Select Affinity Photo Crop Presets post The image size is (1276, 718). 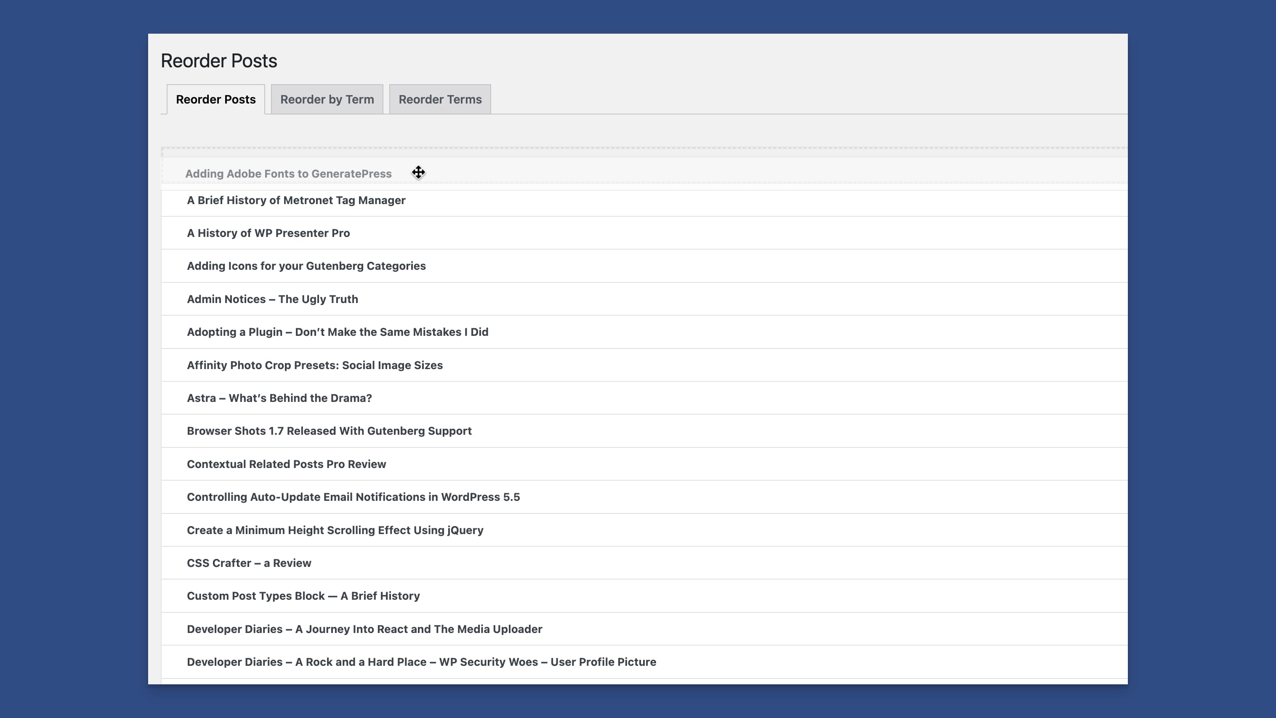click(x=314, y=365)
